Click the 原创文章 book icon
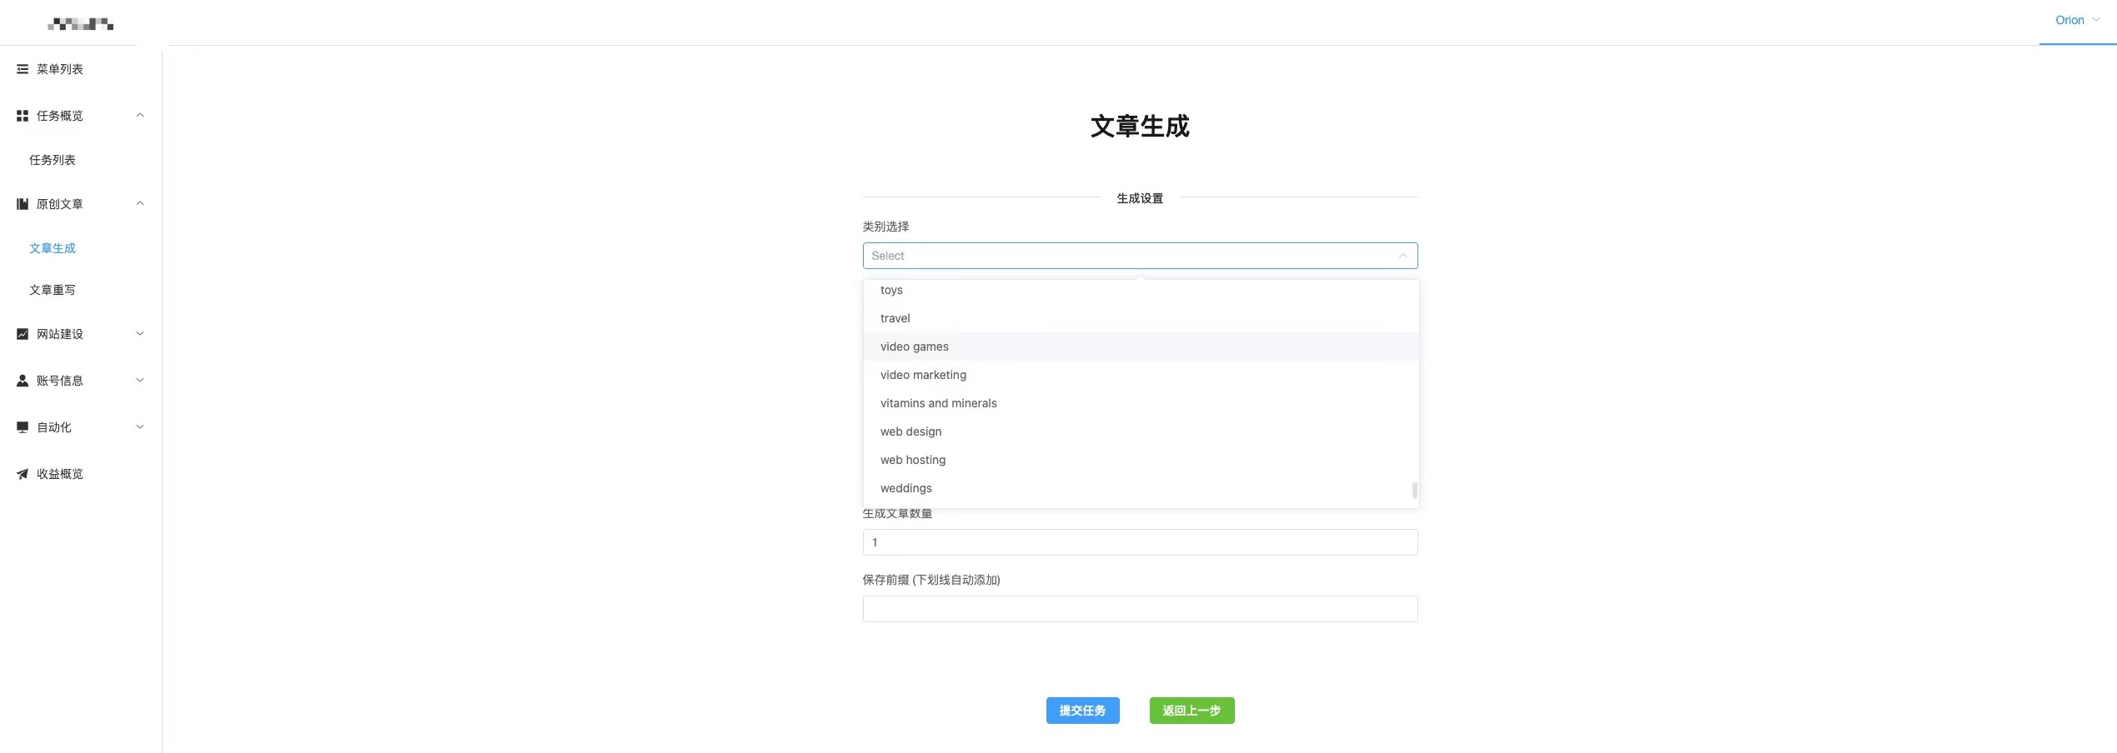The image size is (2117, 753). 23,204
